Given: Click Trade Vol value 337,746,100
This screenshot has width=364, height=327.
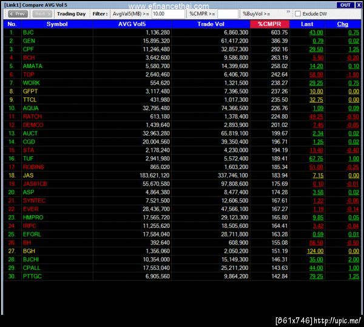Looking at the screenshot, I should 233,176.
